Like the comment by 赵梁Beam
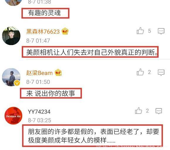 pos(140,72)
